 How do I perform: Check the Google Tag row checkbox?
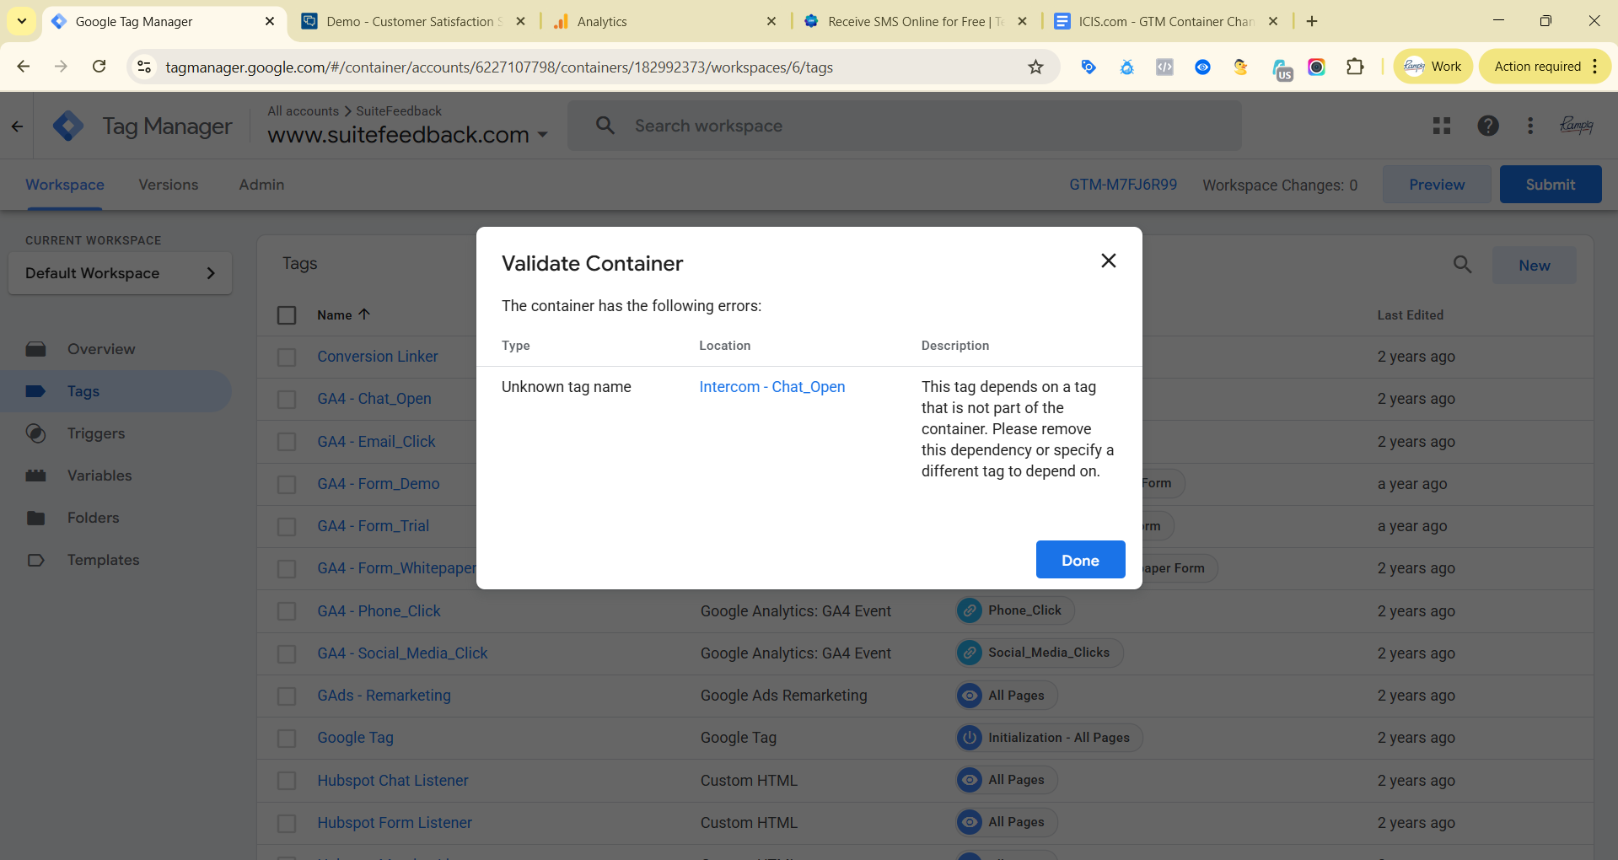(287, 739)
